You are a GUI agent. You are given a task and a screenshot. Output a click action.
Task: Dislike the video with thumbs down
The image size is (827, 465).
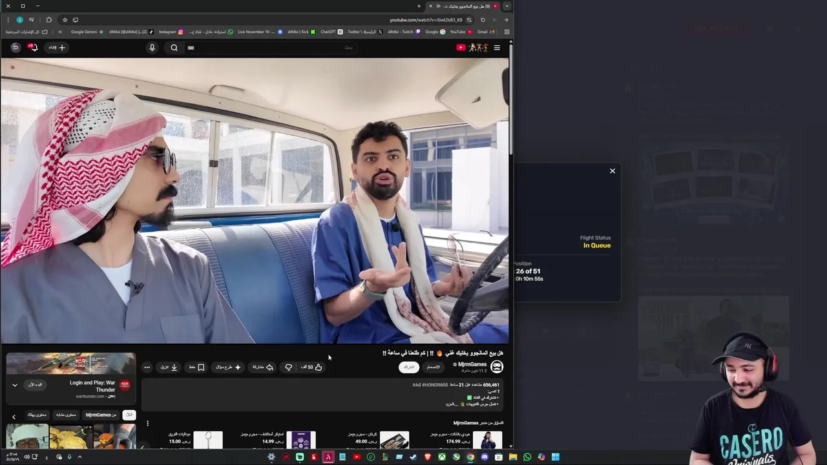coord(288,367)
